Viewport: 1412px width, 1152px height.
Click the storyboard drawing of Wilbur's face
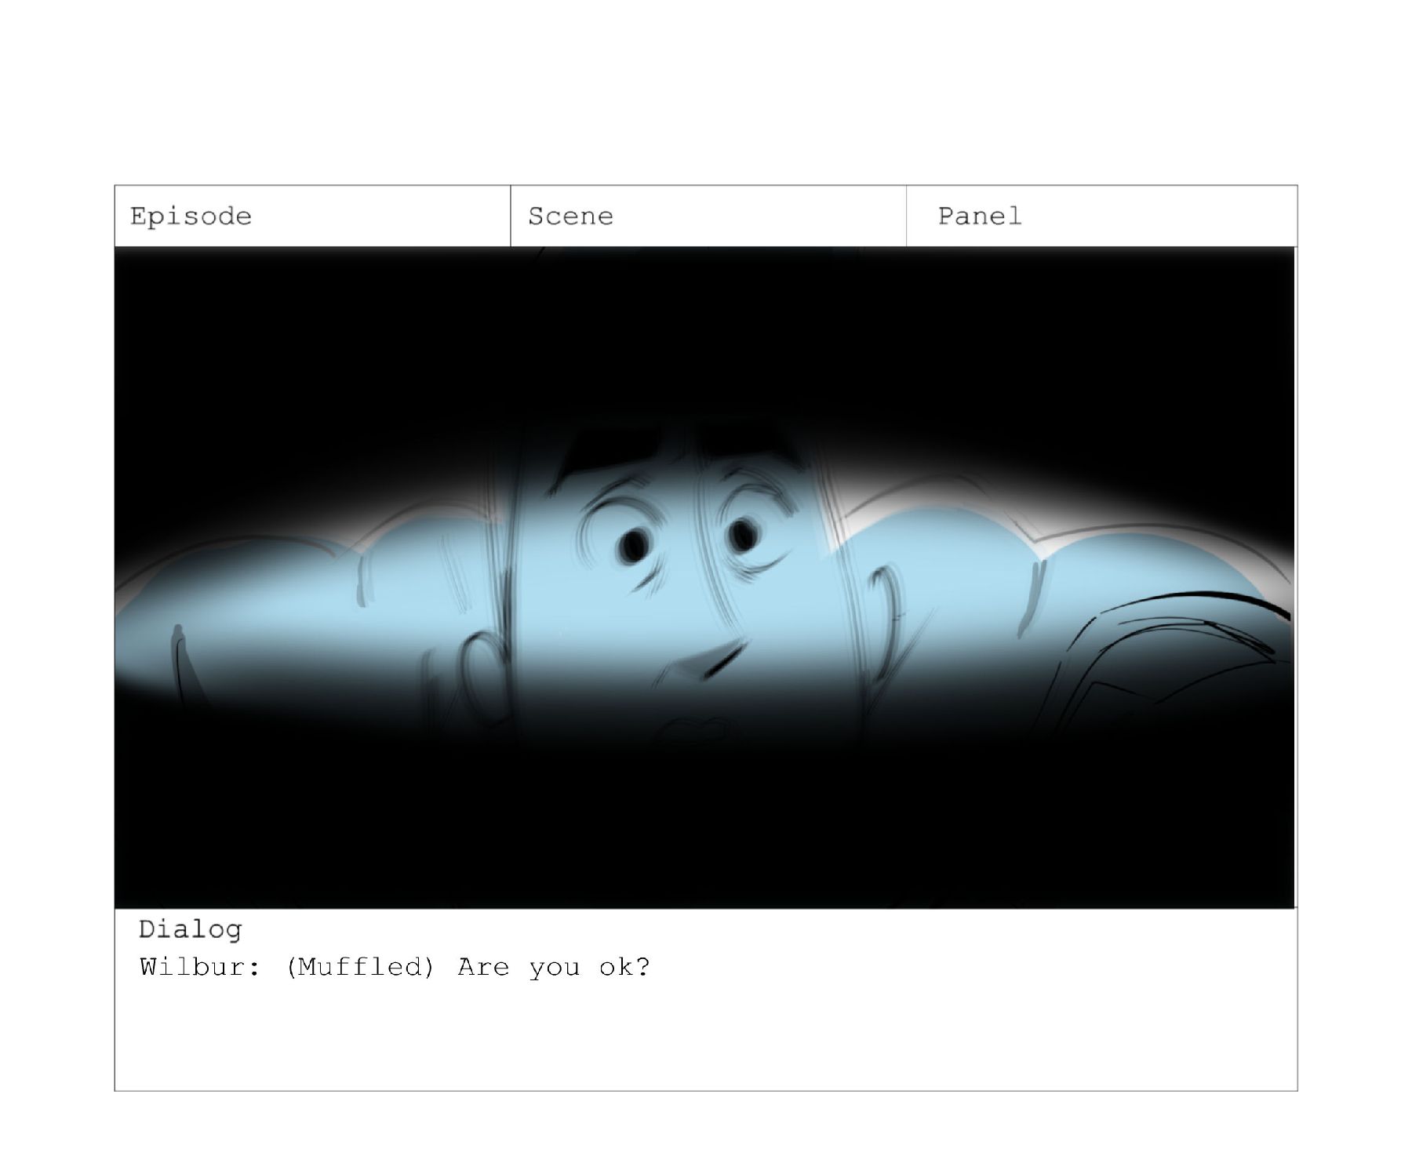coord(704,577)
